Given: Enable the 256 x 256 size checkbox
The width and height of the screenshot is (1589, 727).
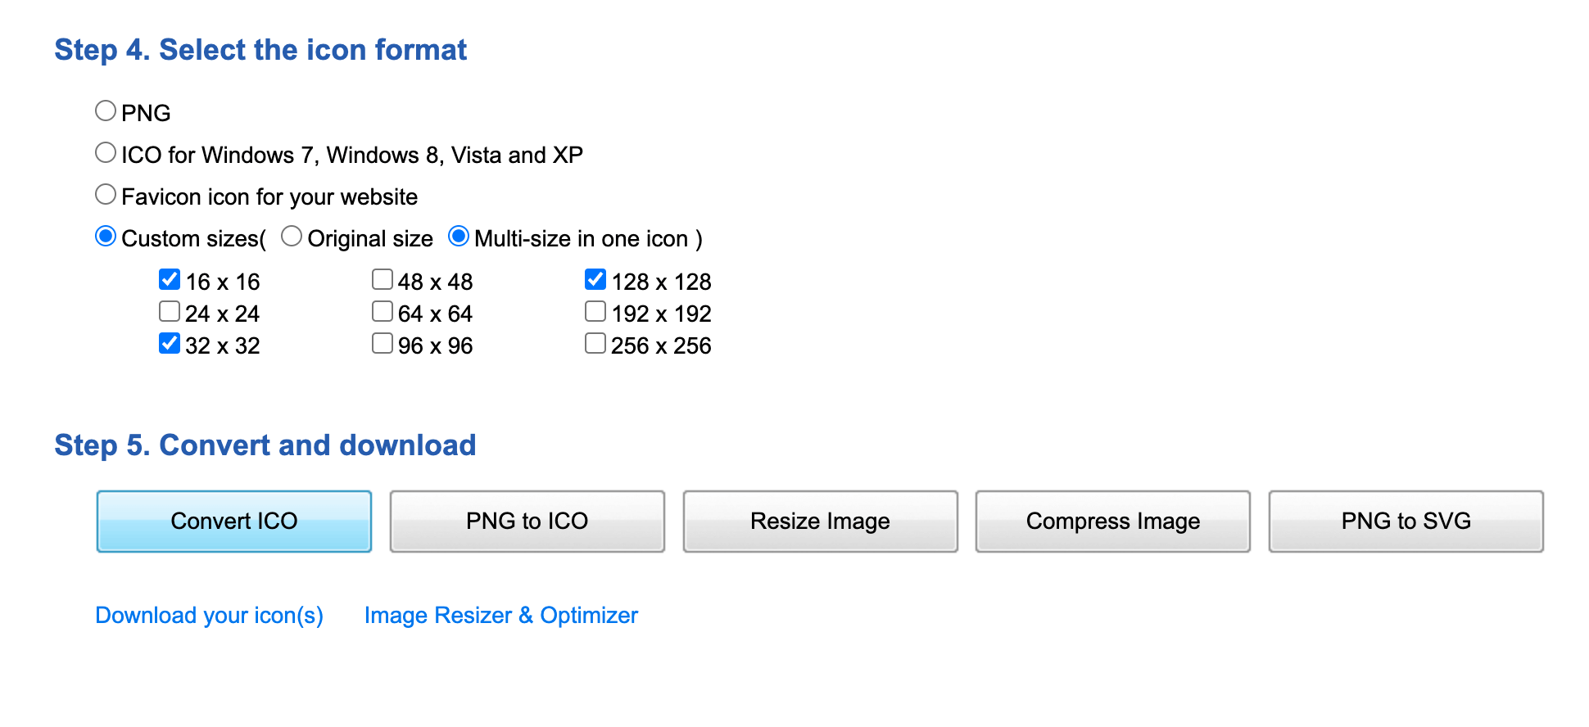Looking at the screenshot, I should coord(595,344).
